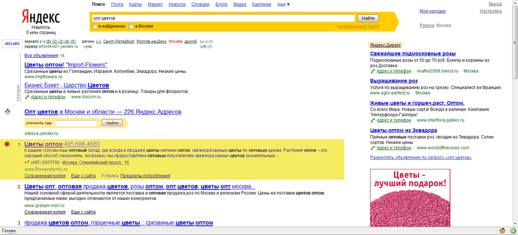518x235 pixels.
Task: Open result 'Цветы оптом 495 688-4680'
Action: click(x=62, y=144)
